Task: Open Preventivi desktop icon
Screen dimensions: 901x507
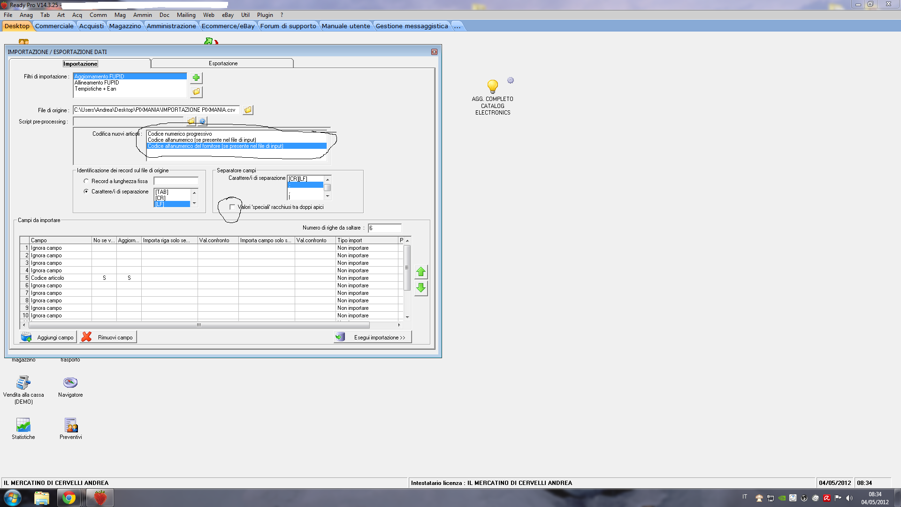Action: coord(71,425)
